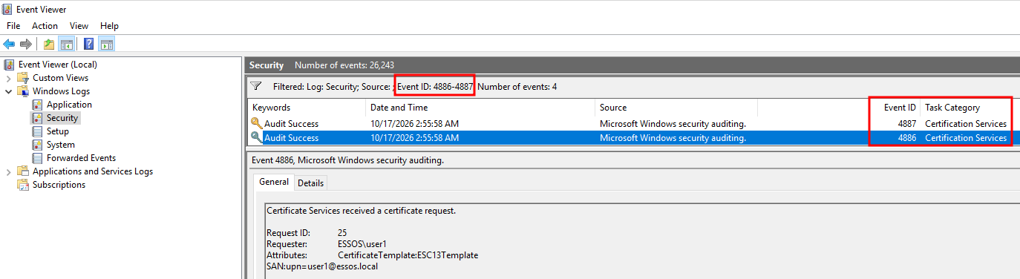Click the filter funnel icon
Viewport: 1020px width, 279px height.
click(x=256, y=86)
